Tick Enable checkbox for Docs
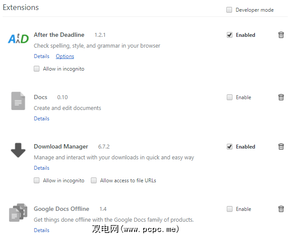 [x=229, y=97]
